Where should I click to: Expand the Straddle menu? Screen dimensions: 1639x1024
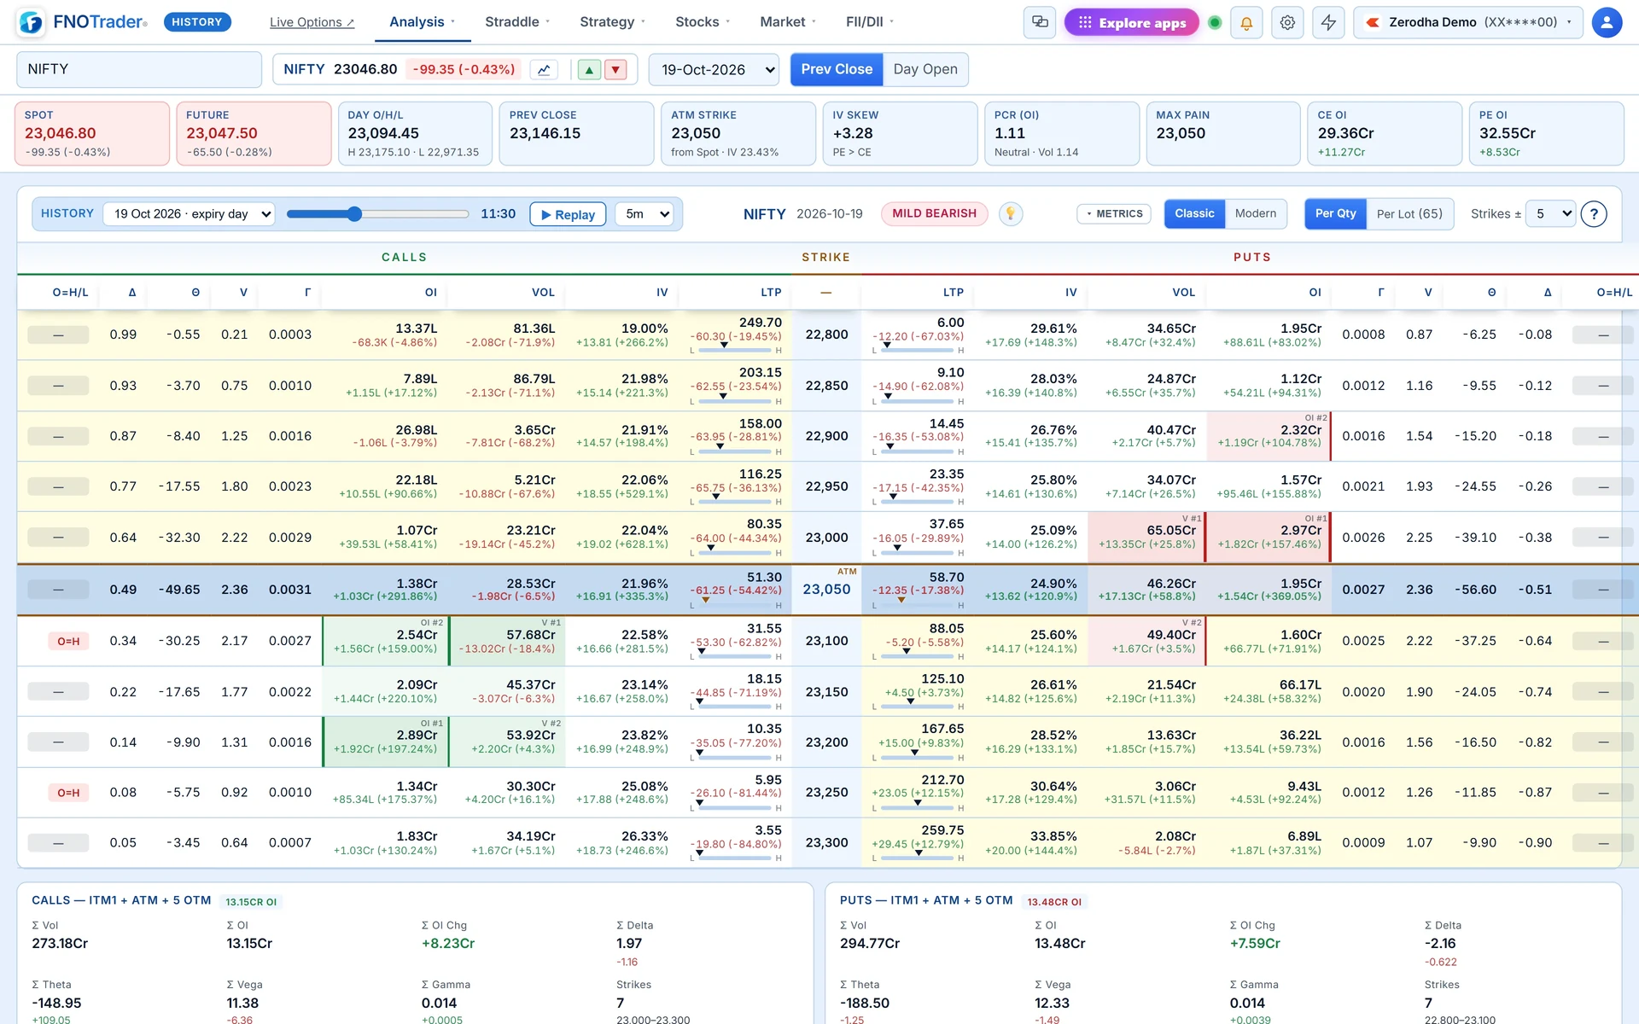click(517, 22)
